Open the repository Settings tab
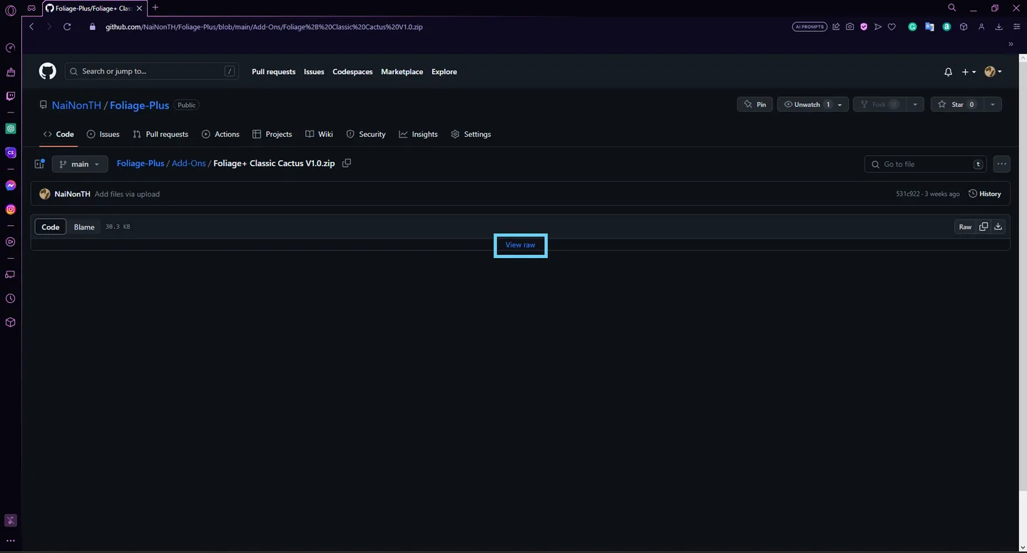Screen dimensions: 1027x553 point(471,134)
